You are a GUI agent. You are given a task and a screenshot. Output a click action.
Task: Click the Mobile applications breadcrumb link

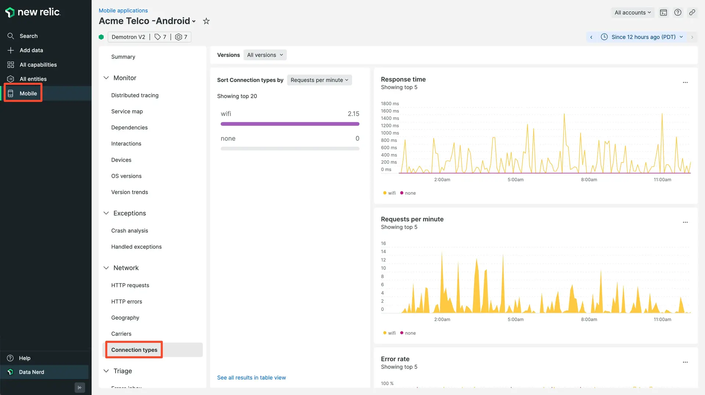tap(123, 11)
